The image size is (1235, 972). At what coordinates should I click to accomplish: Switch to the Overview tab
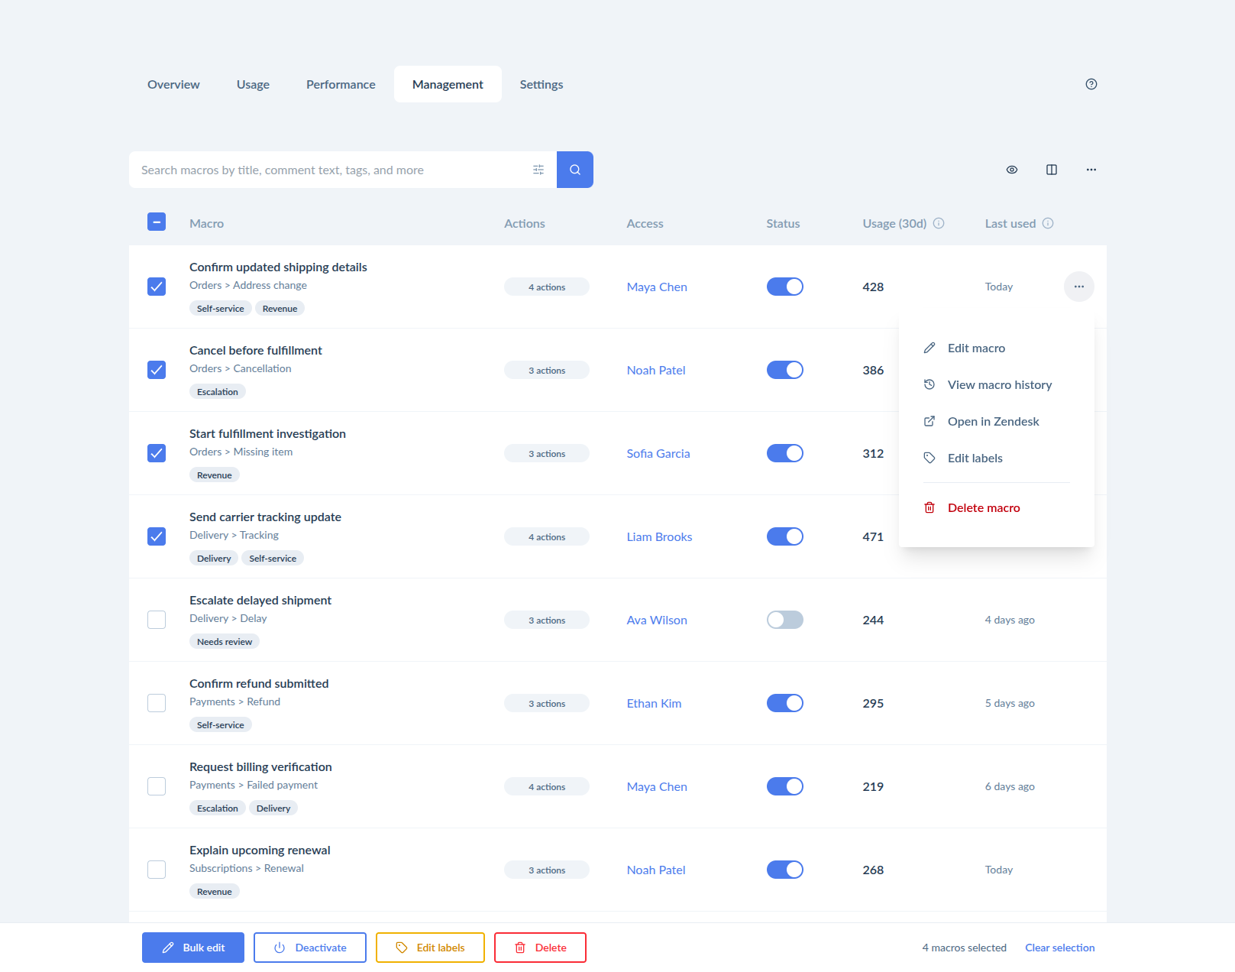(173, 84)
